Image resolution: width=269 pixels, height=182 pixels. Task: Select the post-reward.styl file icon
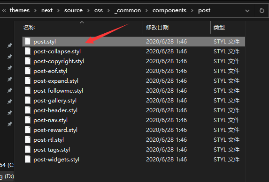pos(27,130)
